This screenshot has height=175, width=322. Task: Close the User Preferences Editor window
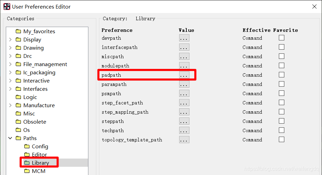coord(314,7)
